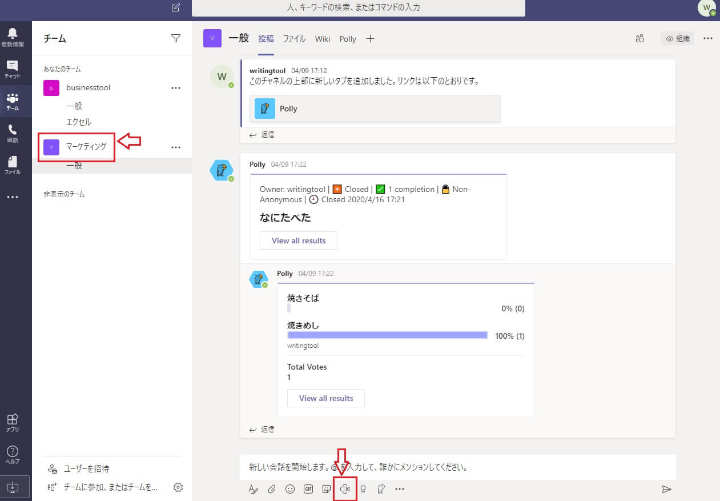Click View all results under Total Votes

(326, 398)
